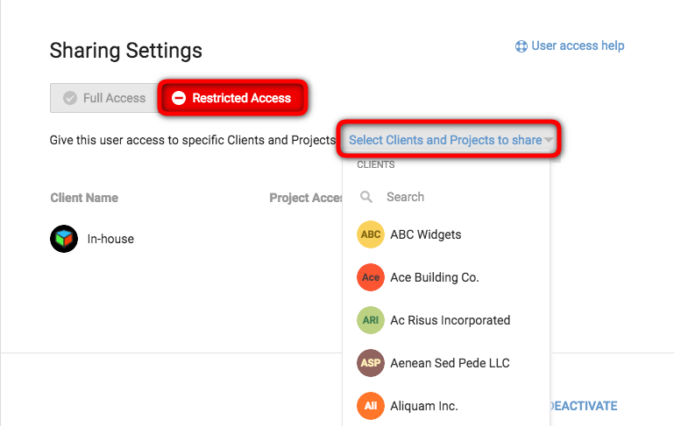Click the DEACTIVATE button
The height and width of the screenshot is (426, 674).
click(x=584, y=406)
